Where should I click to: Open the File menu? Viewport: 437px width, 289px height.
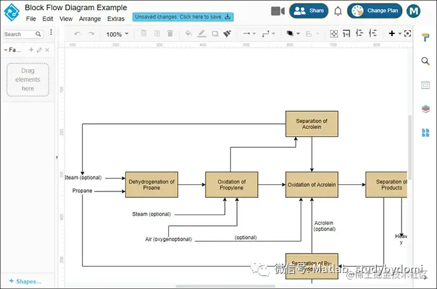pos(31,19)
